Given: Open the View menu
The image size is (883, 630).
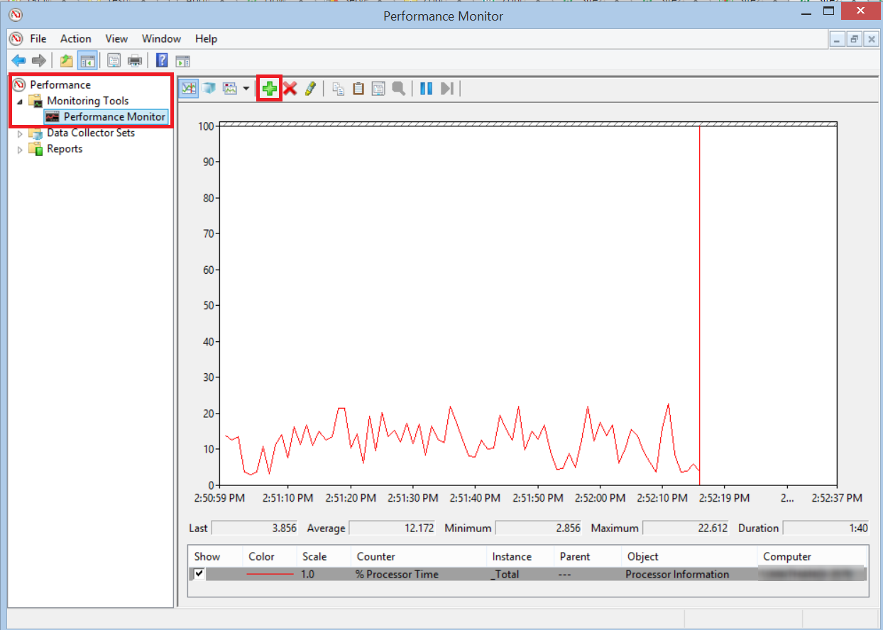Looking at the screenshot, I should (116, 39).
